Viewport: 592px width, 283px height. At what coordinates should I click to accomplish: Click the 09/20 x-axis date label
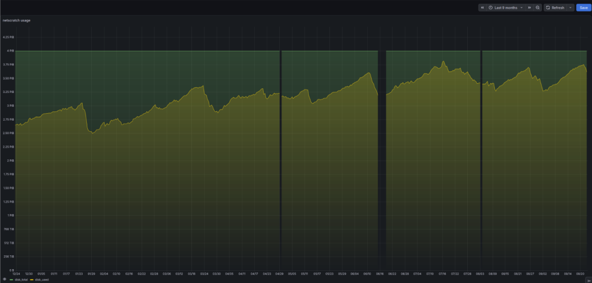[x=580, y=274]
